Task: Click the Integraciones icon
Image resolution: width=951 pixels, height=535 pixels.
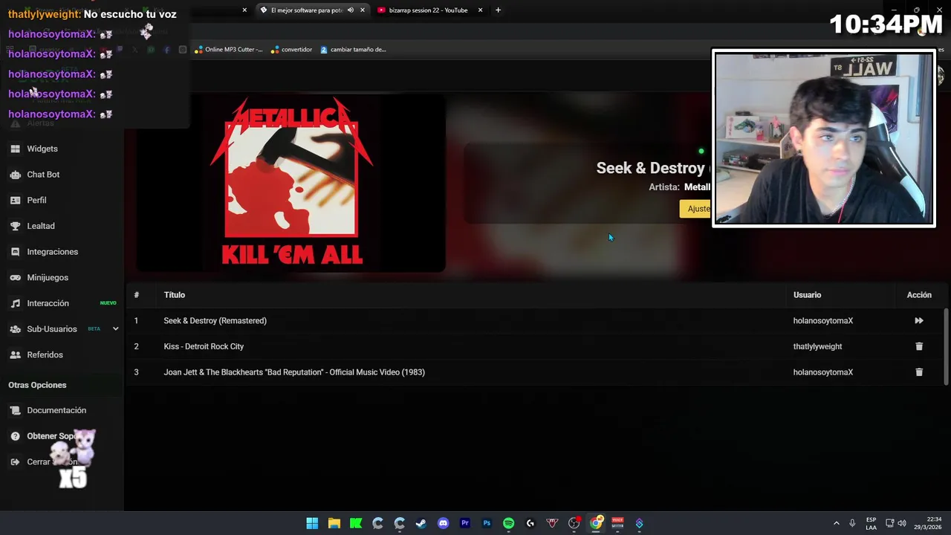Action: [x=15, y=252]
